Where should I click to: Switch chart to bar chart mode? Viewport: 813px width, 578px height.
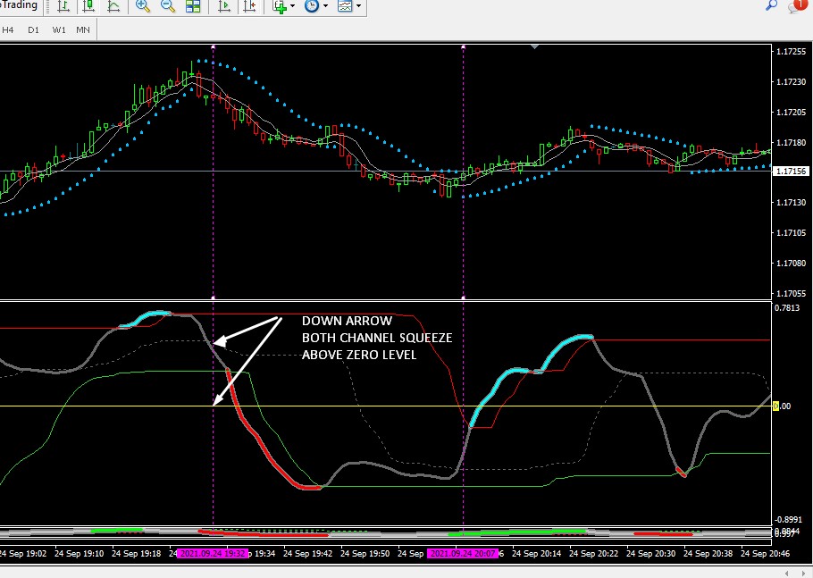(x=63, y=7)
